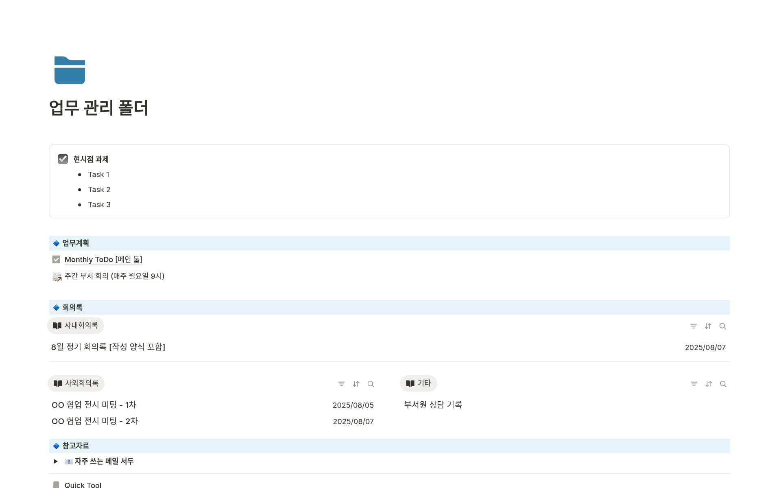
Task: Open the 주간 부서 회의 page link
Action: [x=114, y=276]
